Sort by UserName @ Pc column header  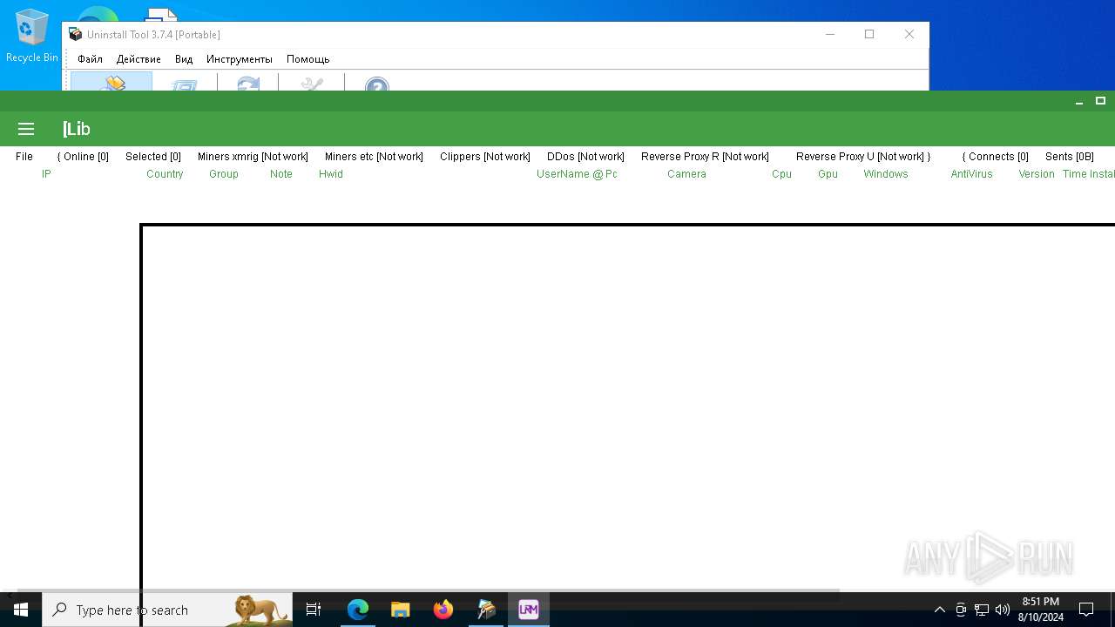577,174
